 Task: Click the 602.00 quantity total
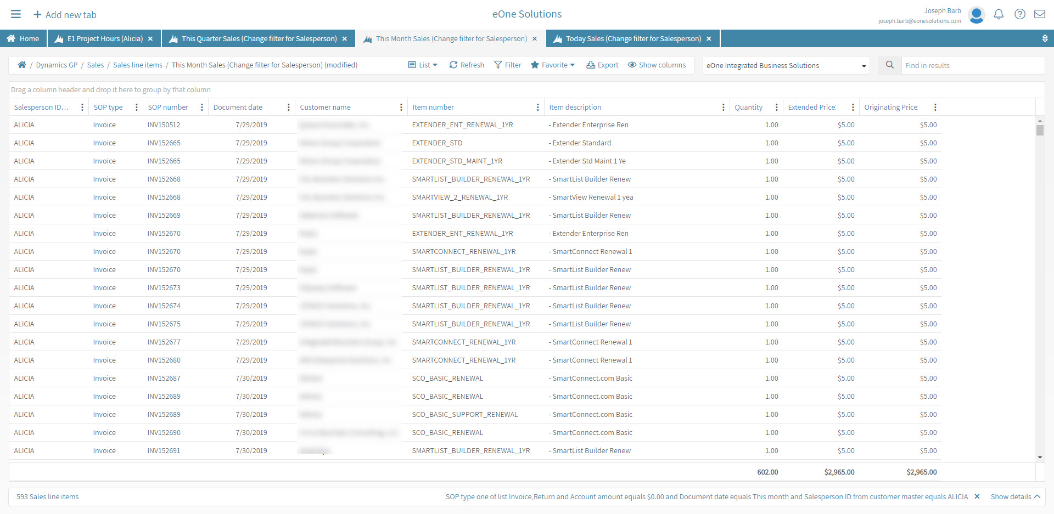coord(767,472)
